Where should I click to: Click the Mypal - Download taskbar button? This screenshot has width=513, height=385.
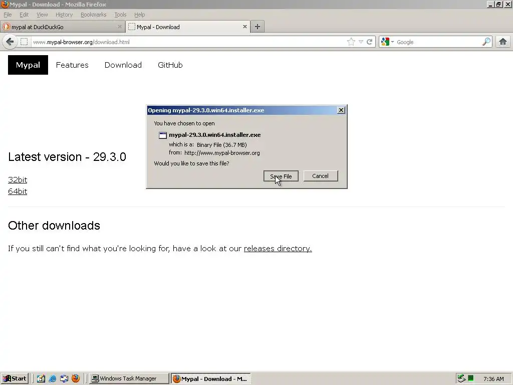[x=211, y=378]
